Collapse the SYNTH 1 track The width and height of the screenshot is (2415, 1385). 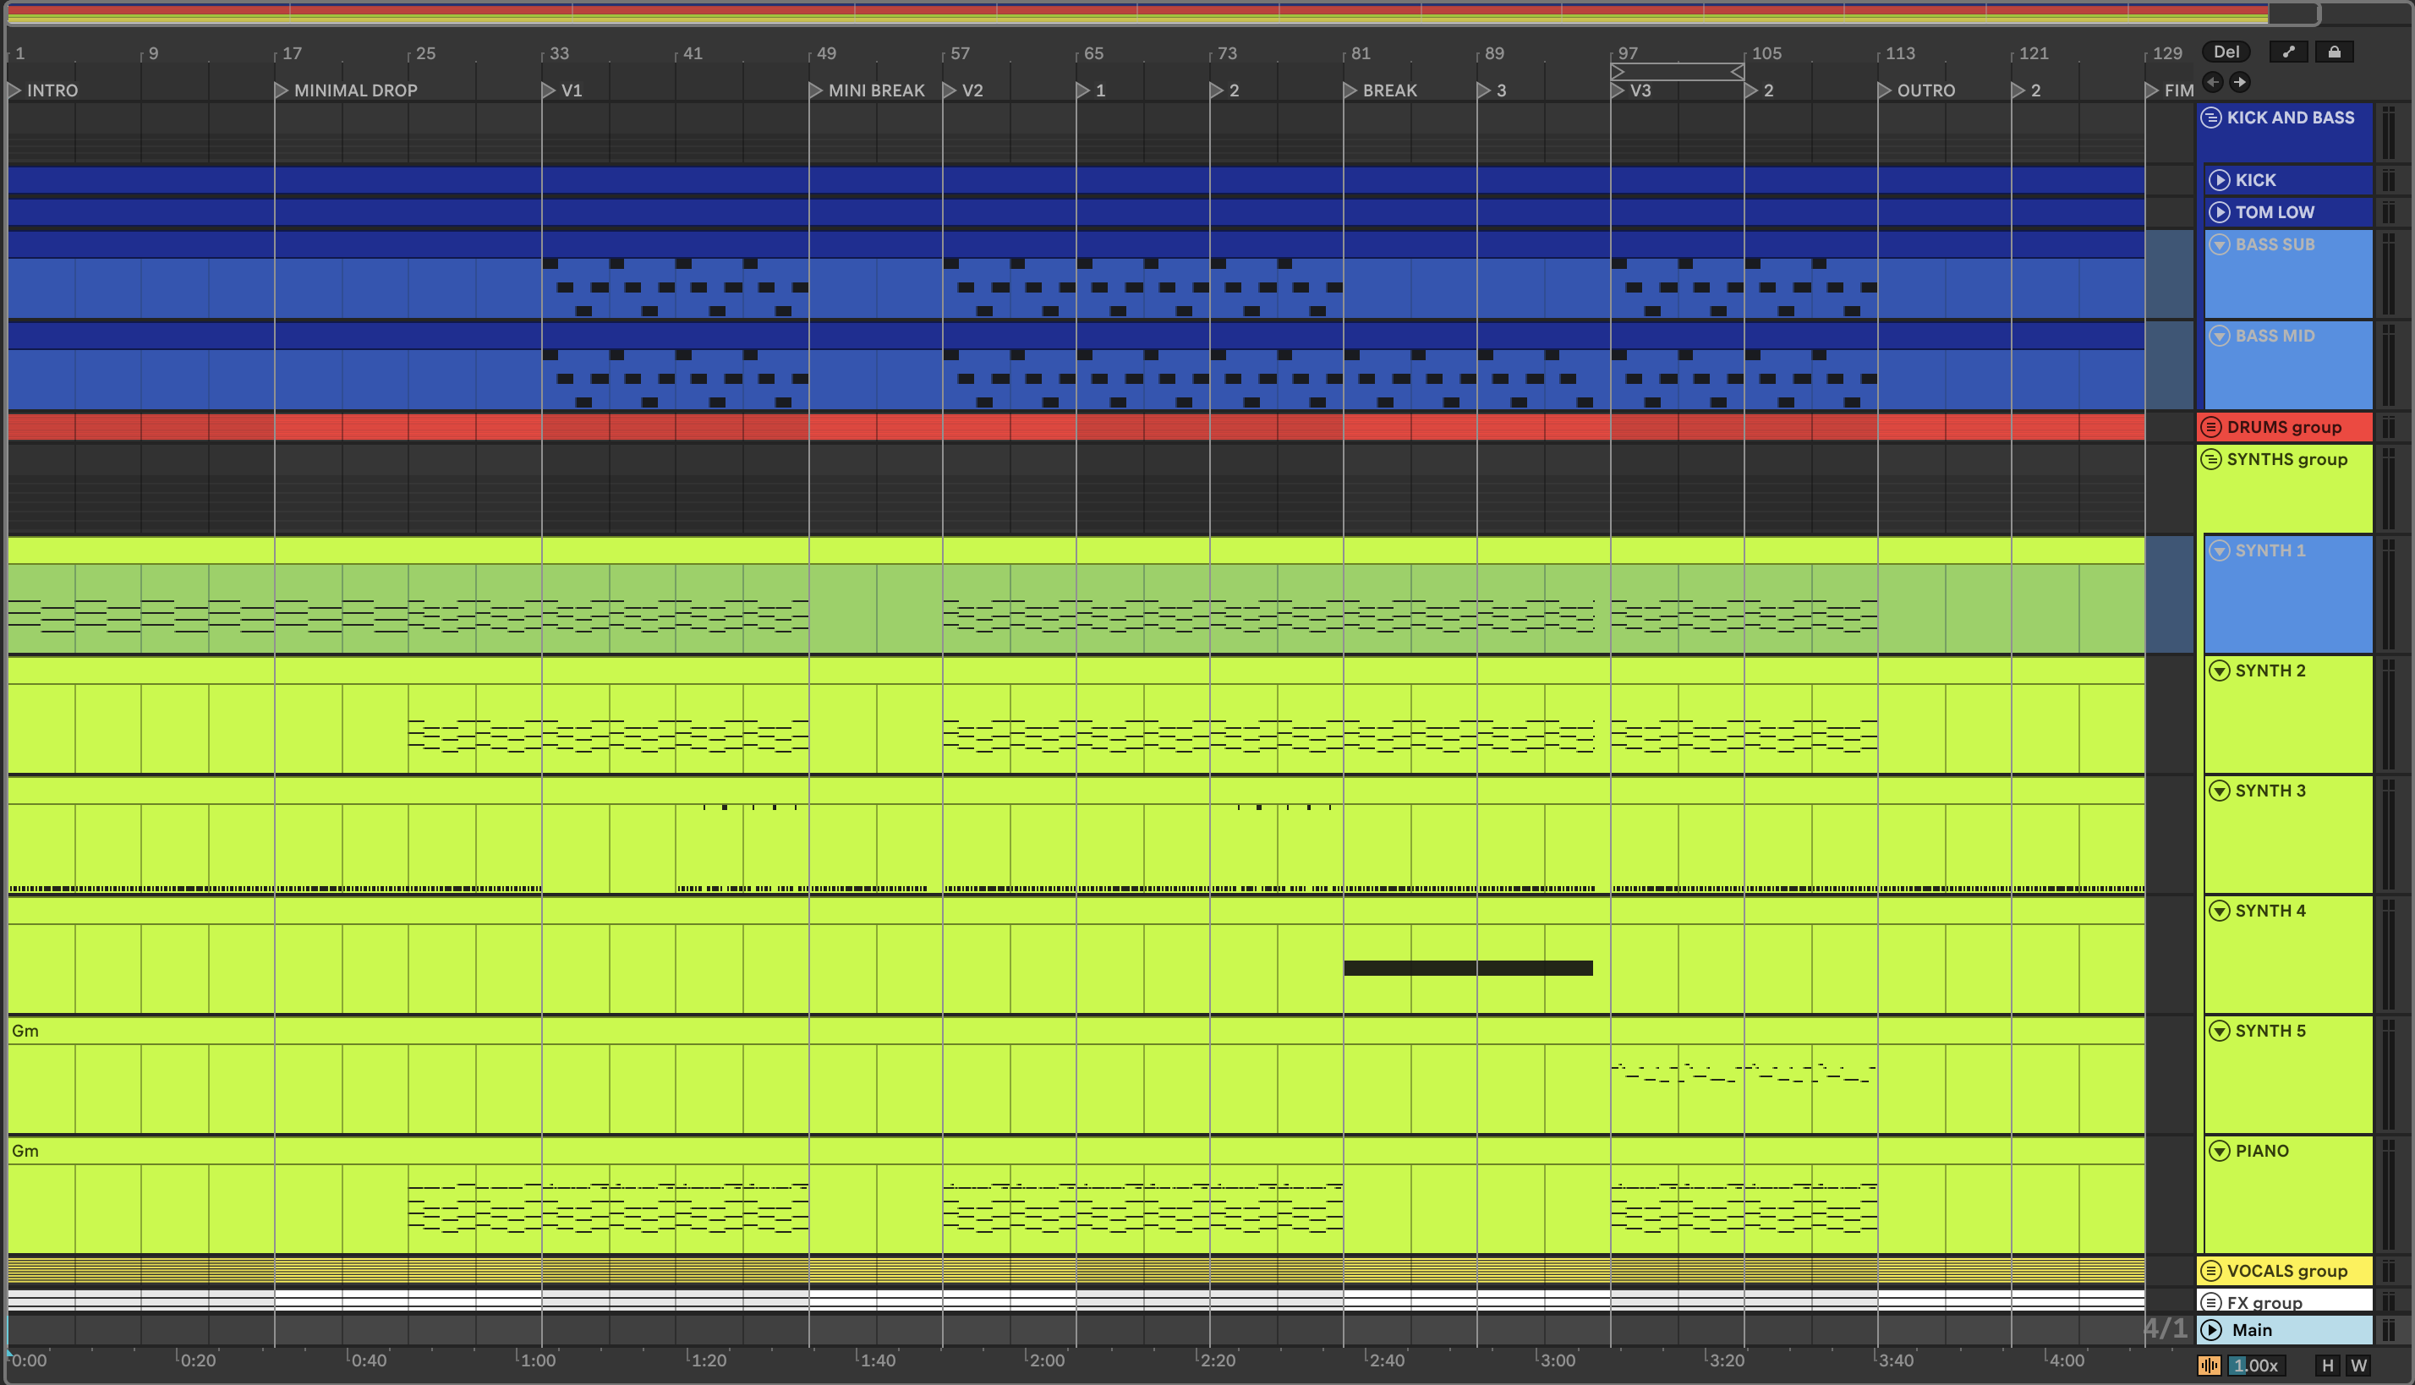pyautogui.click(x=2219, y=550)
